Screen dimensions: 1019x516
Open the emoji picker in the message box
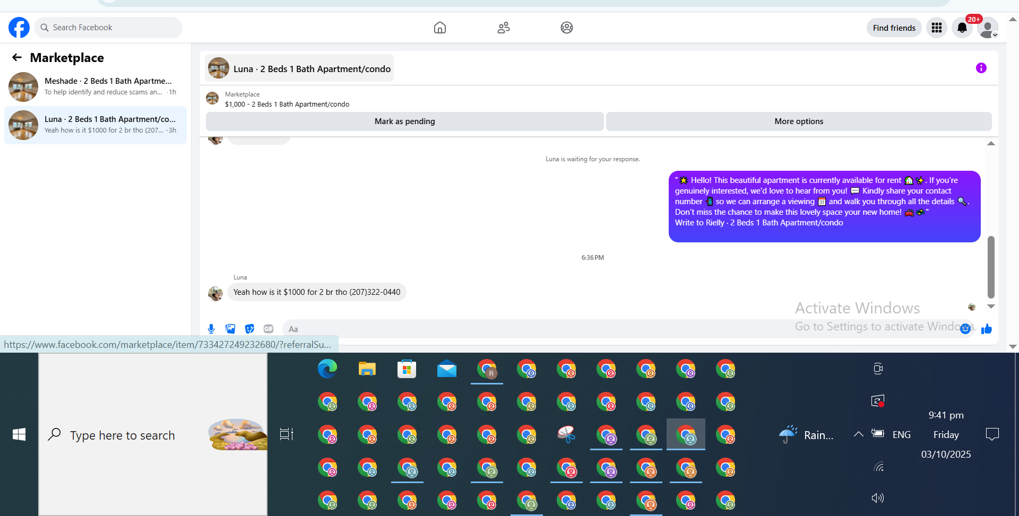(x=965, y=329)
